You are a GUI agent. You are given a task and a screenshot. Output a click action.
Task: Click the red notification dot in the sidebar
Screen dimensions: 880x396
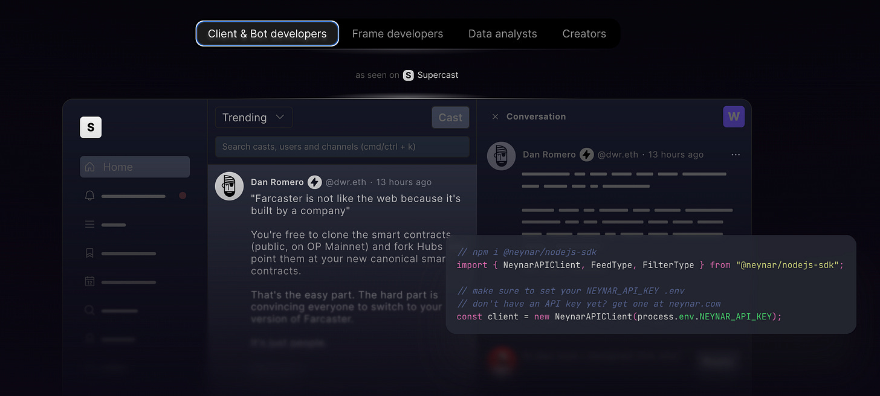[x=183, y=196]
